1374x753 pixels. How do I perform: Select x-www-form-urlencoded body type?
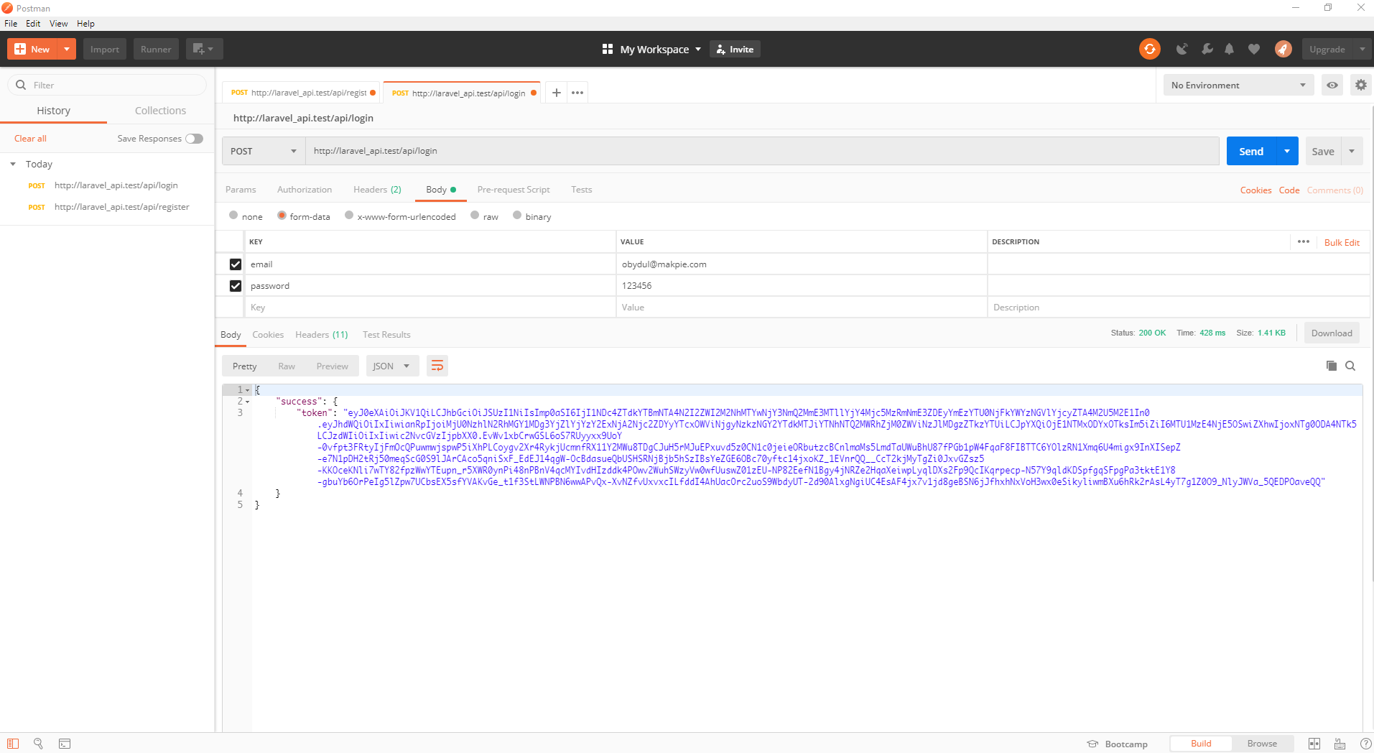[349, 215]
